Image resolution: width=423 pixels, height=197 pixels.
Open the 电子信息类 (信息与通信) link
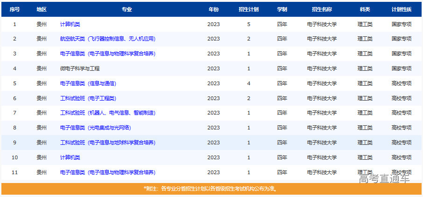coord(88,84)
